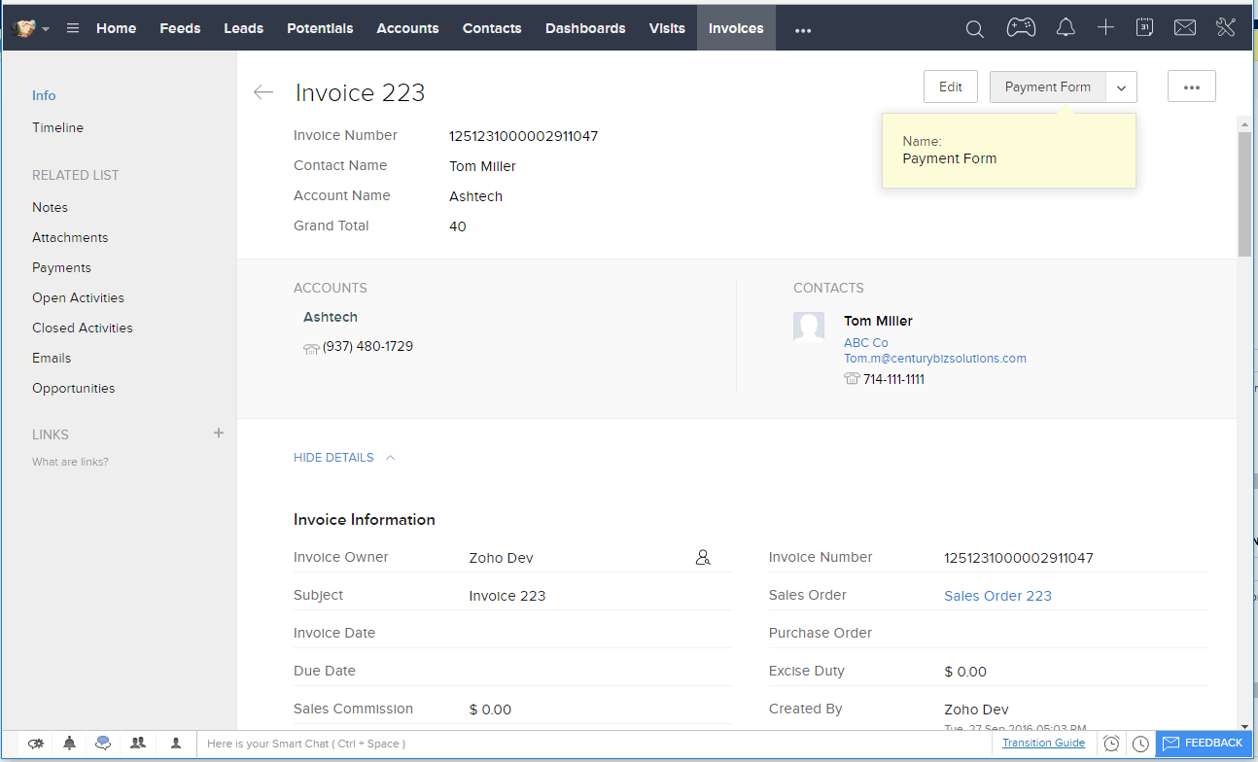
Task: Open the FEEDBACK button
Action: click(1204, 744)
